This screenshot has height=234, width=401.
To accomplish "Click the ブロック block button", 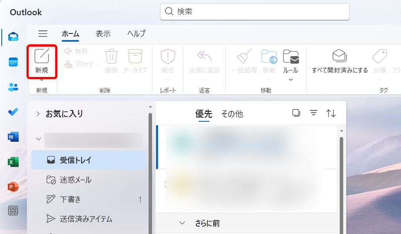I will point(79,64).
